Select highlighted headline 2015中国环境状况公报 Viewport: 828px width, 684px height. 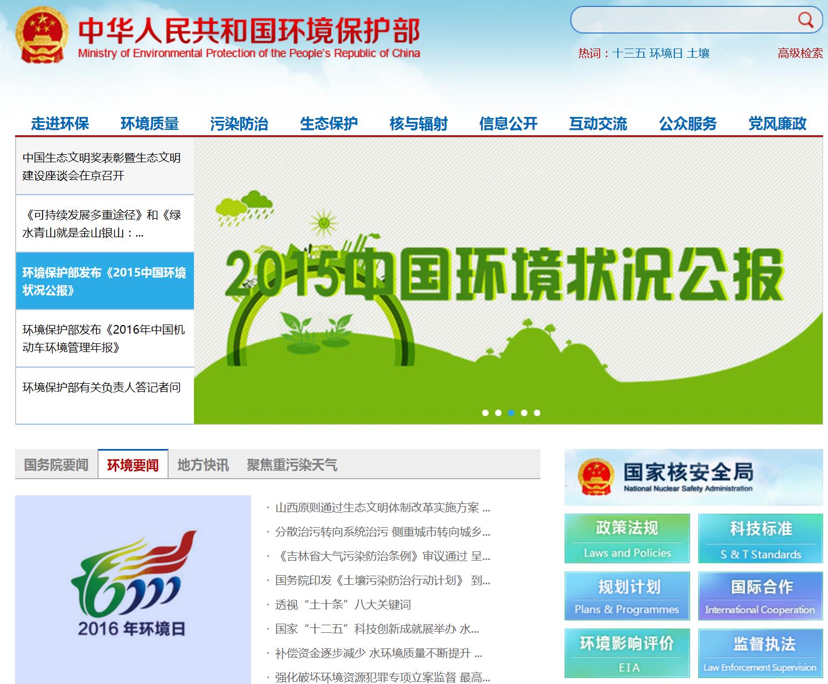pyautogui.click(x=105, y=281)
